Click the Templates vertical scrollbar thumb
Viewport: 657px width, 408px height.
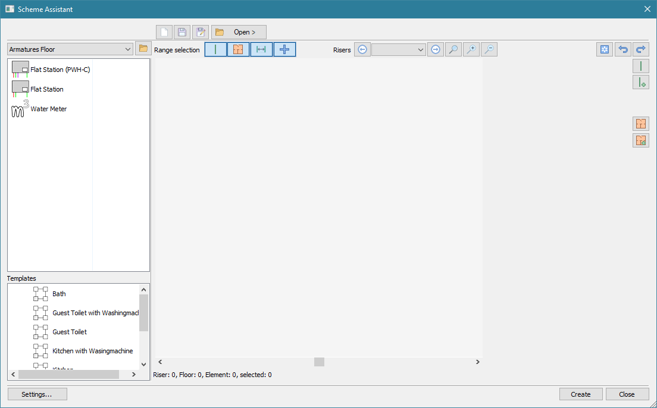144,312
